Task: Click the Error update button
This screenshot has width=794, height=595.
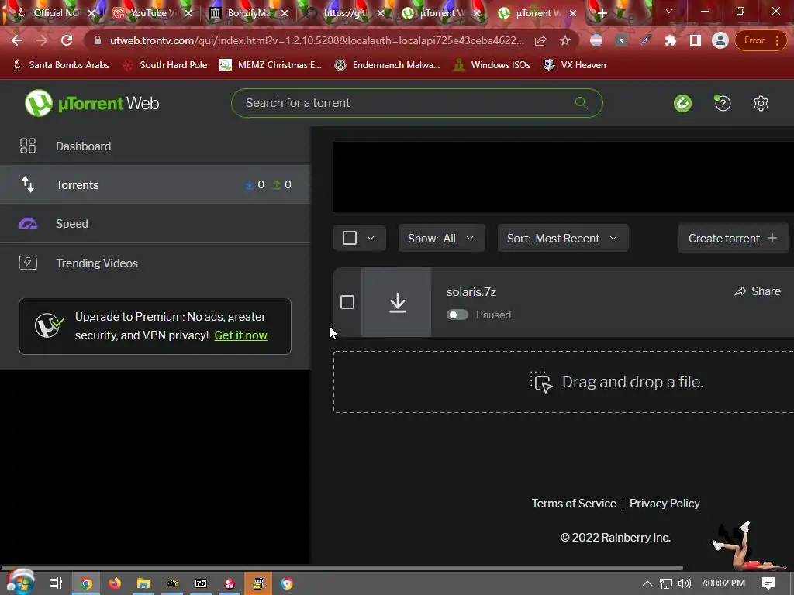Action: (761, 40)
